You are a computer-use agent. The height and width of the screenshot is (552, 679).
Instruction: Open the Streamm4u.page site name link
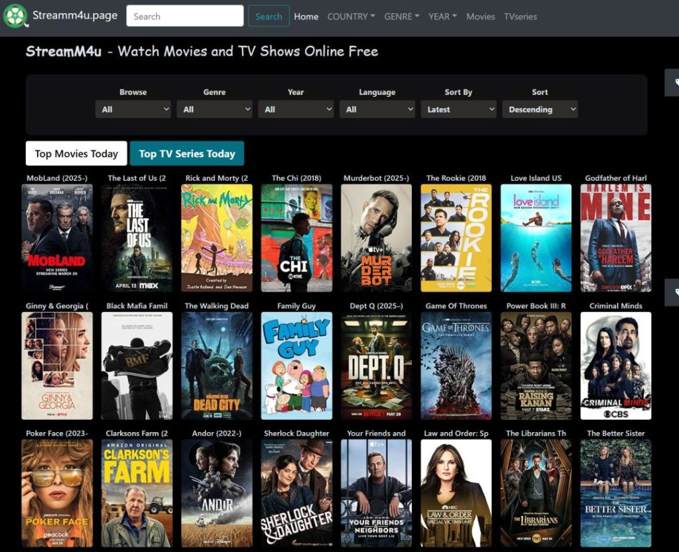(75, 16)
